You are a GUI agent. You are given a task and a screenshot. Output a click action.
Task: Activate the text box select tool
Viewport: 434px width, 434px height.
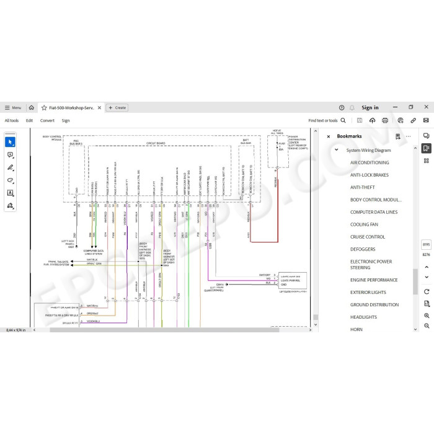point(11,193)
